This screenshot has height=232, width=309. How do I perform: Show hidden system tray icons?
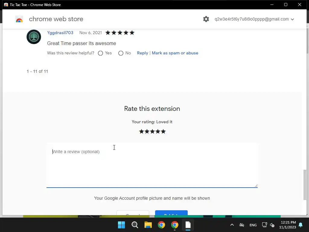tap(232, 225)
